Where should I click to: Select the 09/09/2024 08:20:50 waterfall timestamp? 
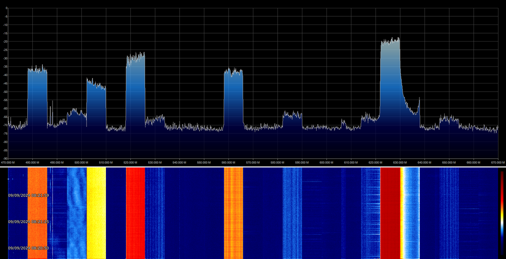28,248
